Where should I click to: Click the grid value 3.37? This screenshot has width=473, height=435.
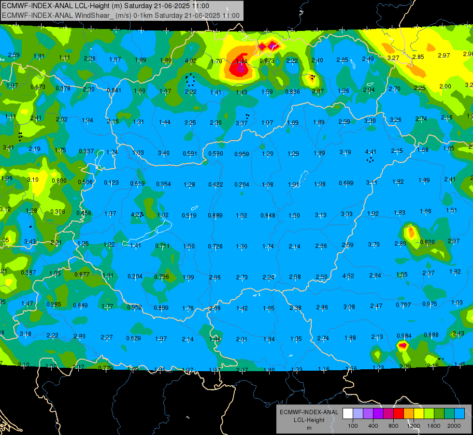coord(242,123)
